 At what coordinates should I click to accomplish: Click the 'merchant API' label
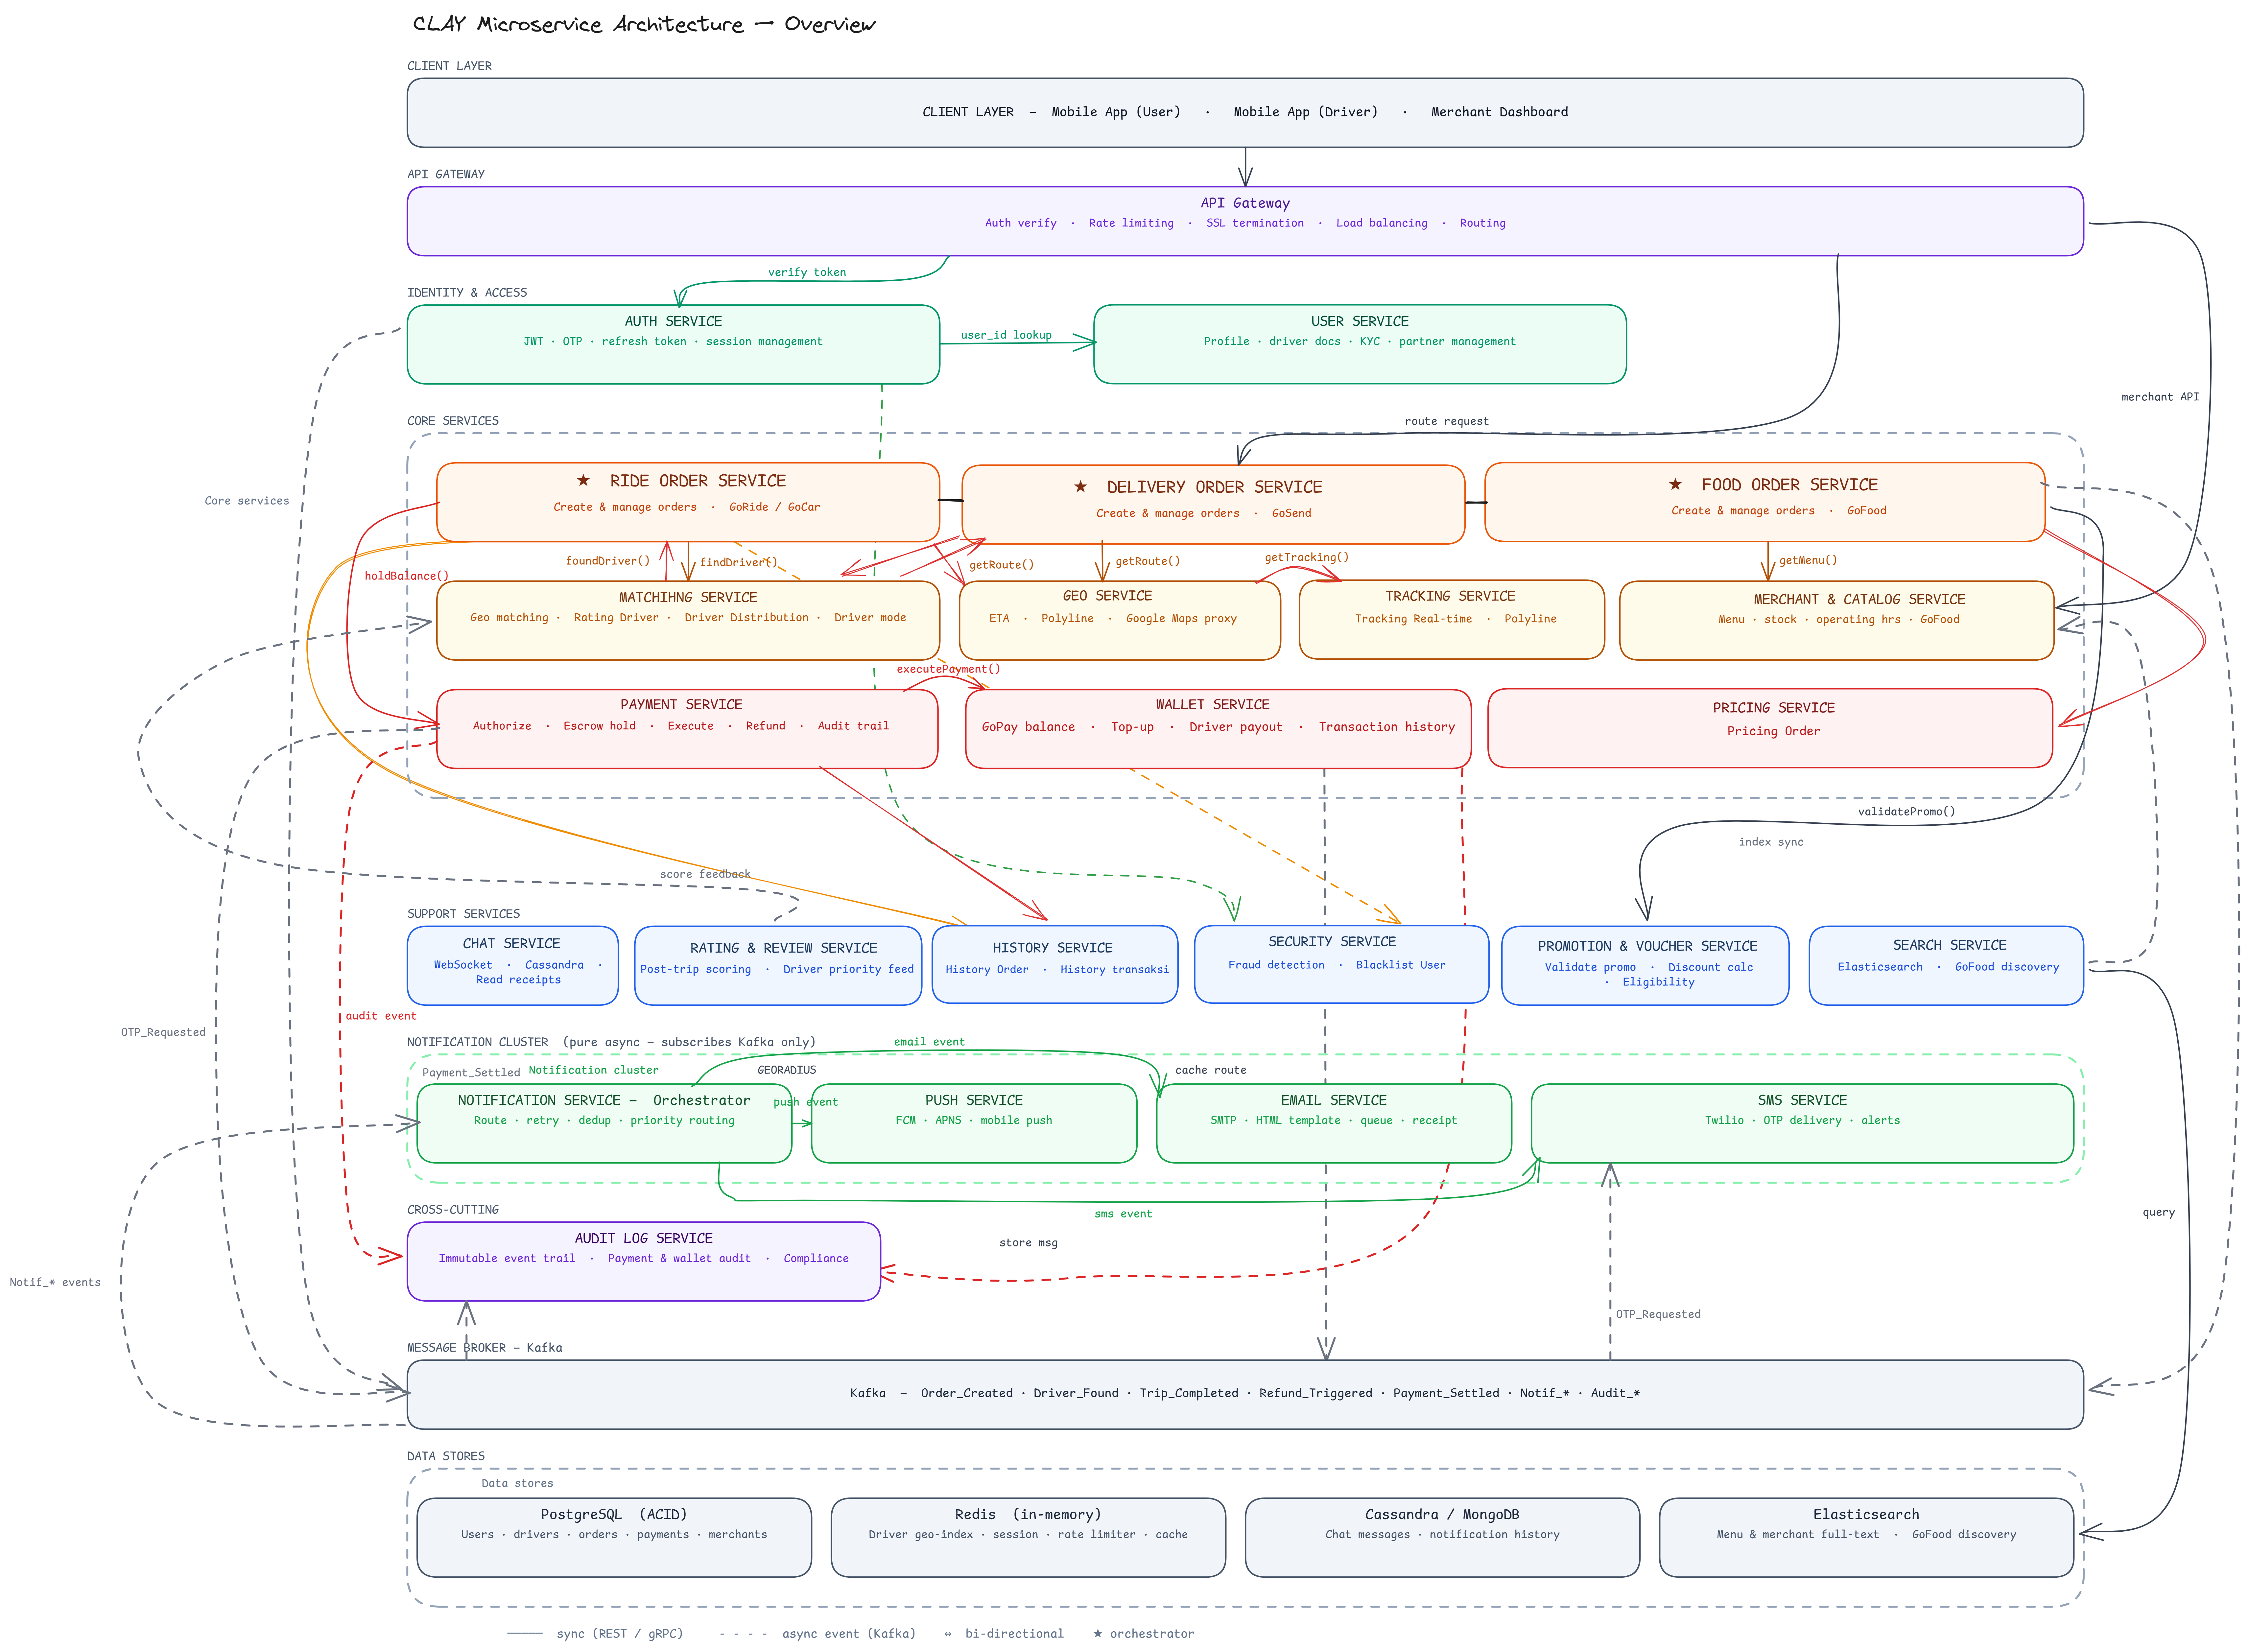[2160, 397]
